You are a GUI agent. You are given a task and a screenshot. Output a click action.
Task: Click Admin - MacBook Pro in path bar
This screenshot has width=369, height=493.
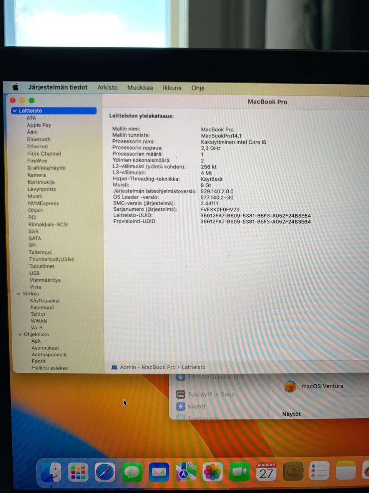tap(148, 367)
